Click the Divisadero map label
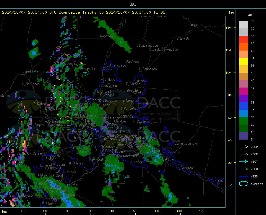Image resolution: width=266 pixels, height=215 pixels. pos(144,103)
